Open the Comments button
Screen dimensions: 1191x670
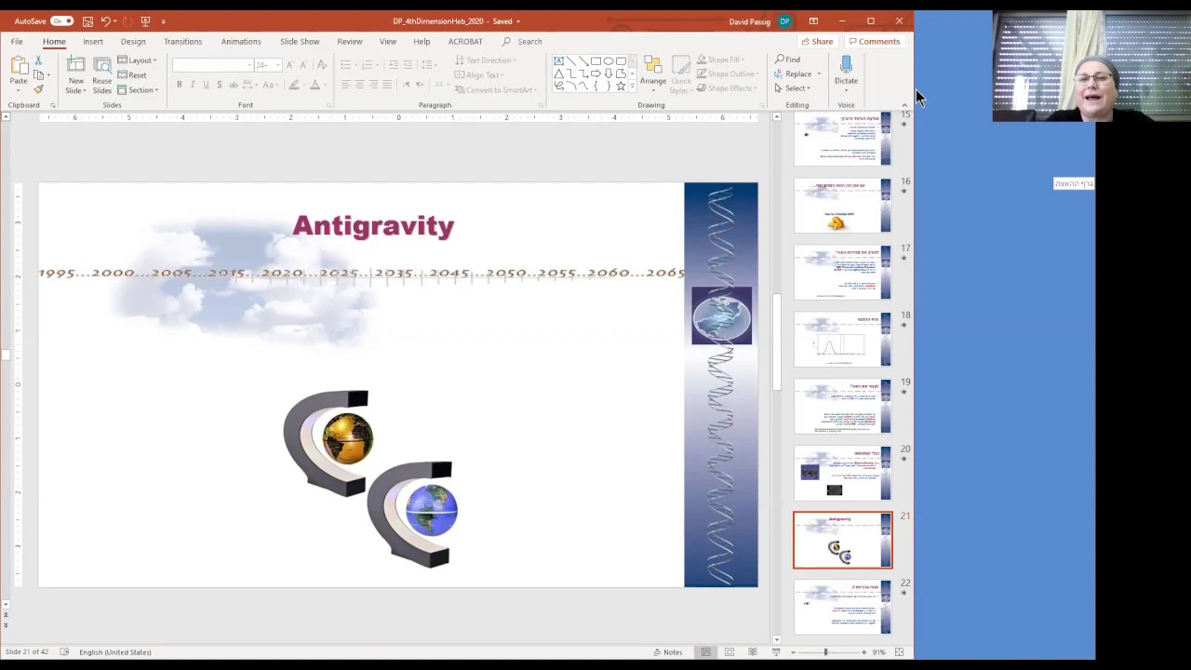point(875,41)
